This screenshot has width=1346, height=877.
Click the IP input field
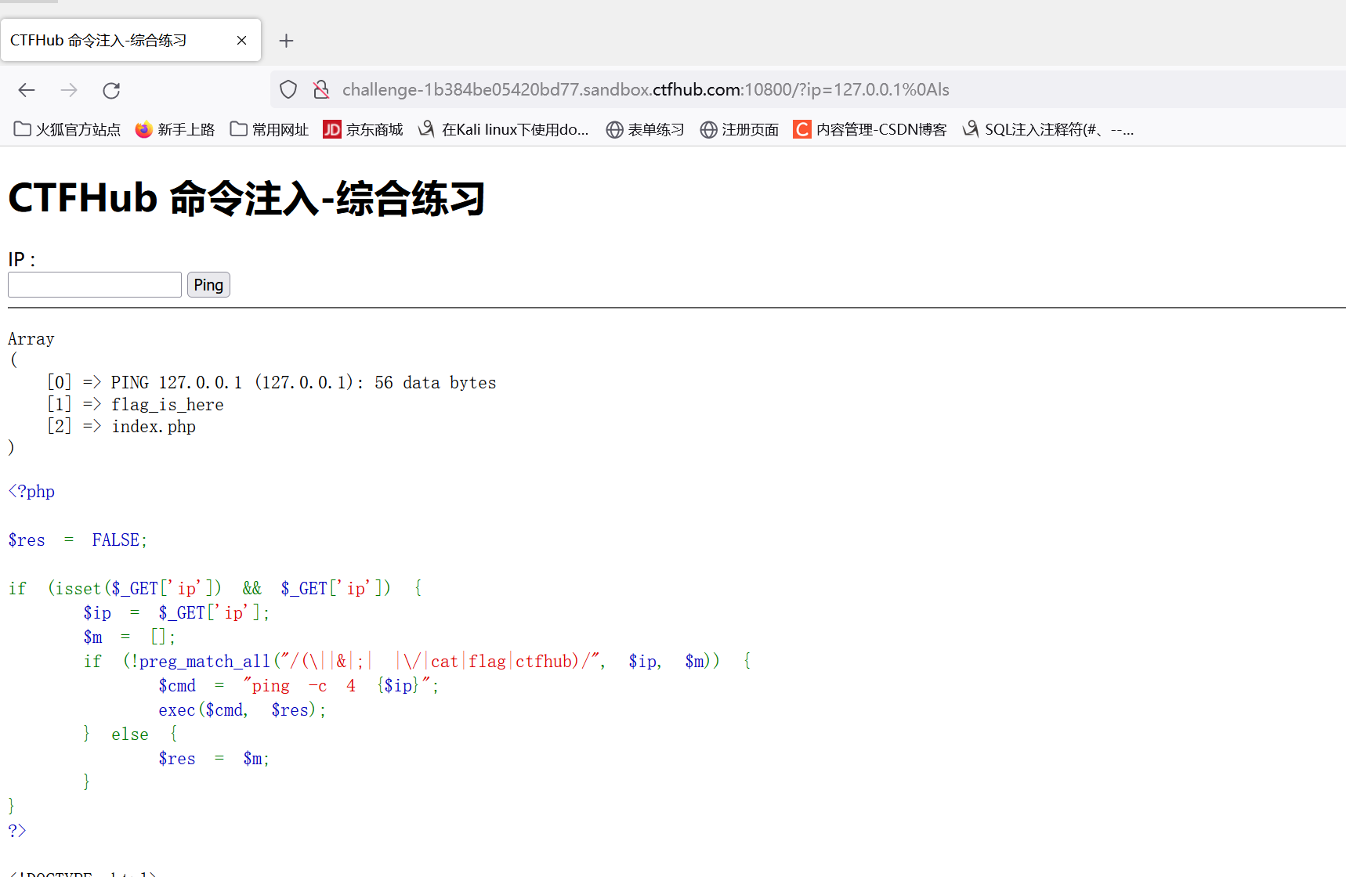click(x=95, y=284)
